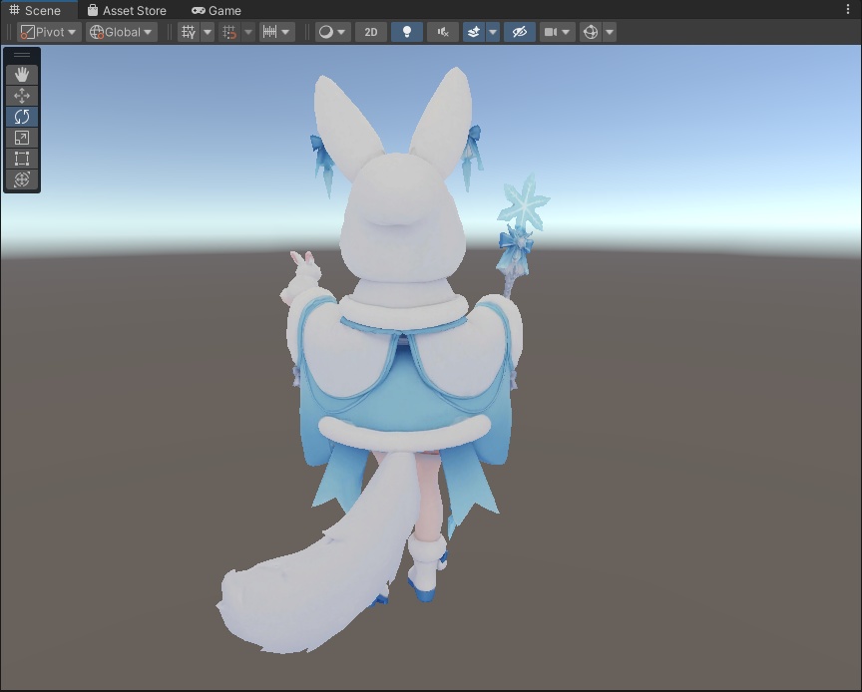Switch to the Game tab
The image size is (862, 692).
(x=215, y=10)
